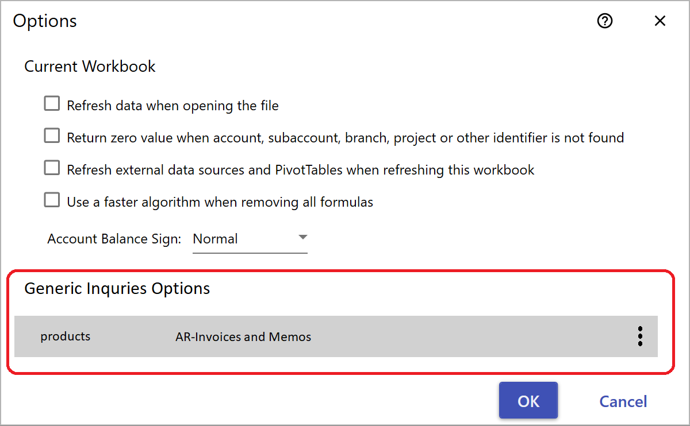Tick the Return zero value checkbox
The image size is (690, 426).
tap(52, 136)
